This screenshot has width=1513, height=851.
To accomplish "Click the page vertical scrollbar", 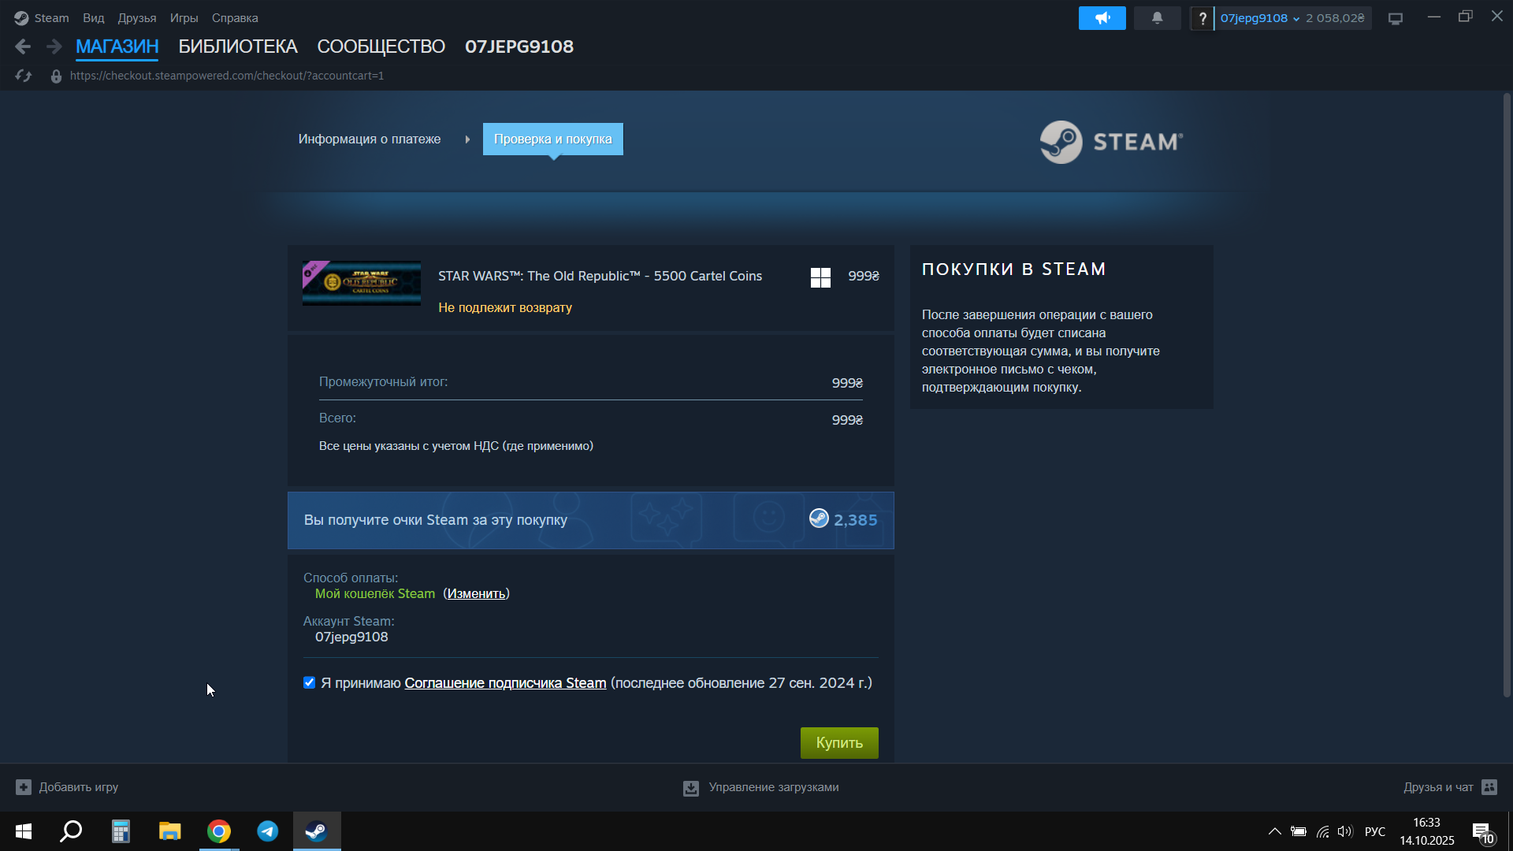I will (1506, 394).
